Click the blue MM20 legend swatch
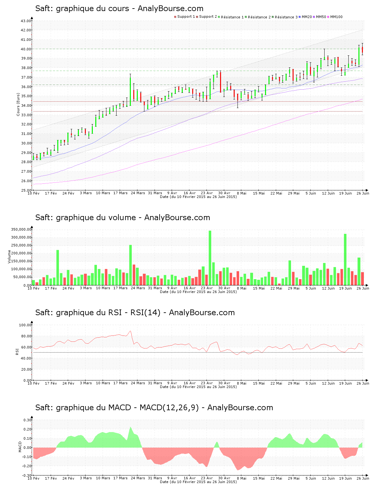 (x=300, y=17)
